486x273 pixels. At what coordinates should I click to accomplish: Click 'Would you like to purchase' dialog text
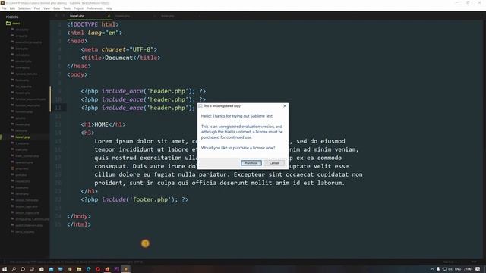238,148
